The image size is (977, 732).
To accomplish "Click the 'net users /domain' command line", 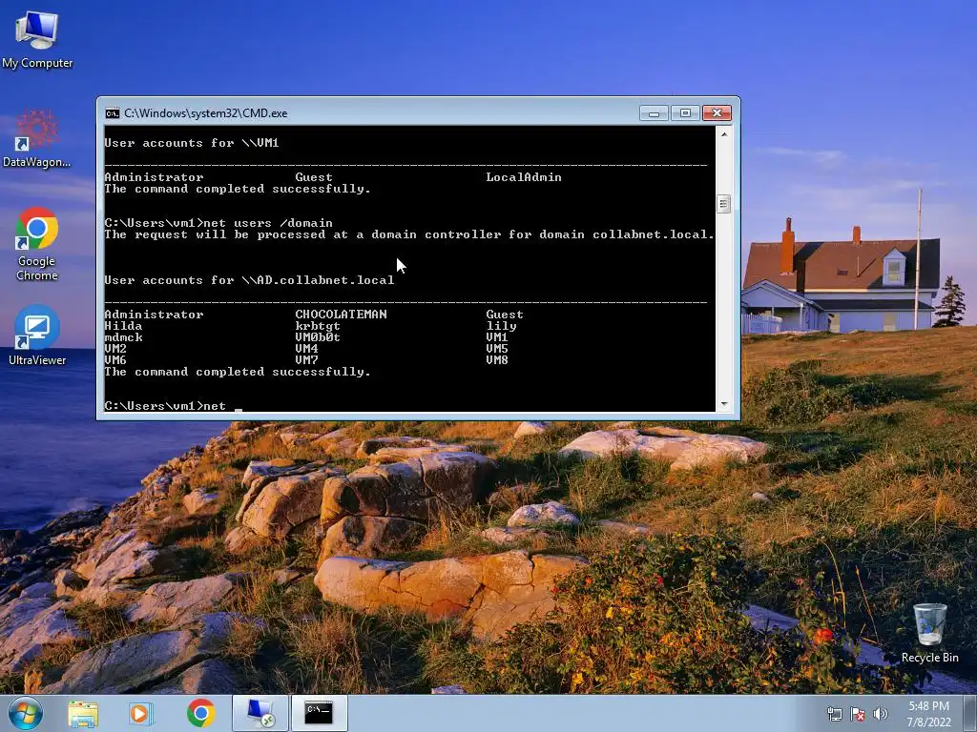I will pyautogui.click(x=218, y=223).
